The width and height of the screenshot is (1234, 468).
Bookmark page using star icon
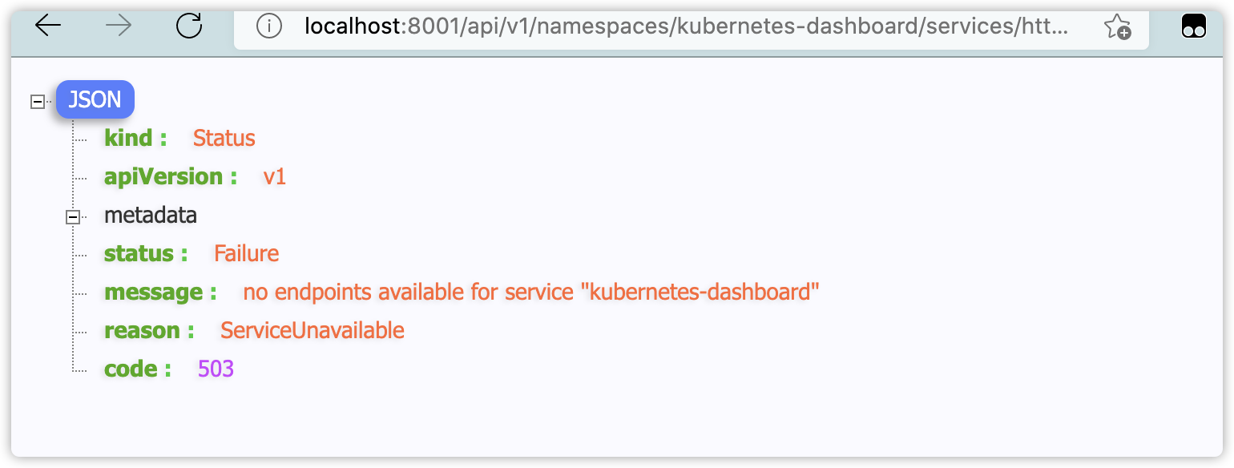pos(1116,27)
